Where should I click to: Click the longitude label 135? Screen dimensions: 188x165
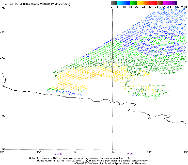click(x=2, y=152)
